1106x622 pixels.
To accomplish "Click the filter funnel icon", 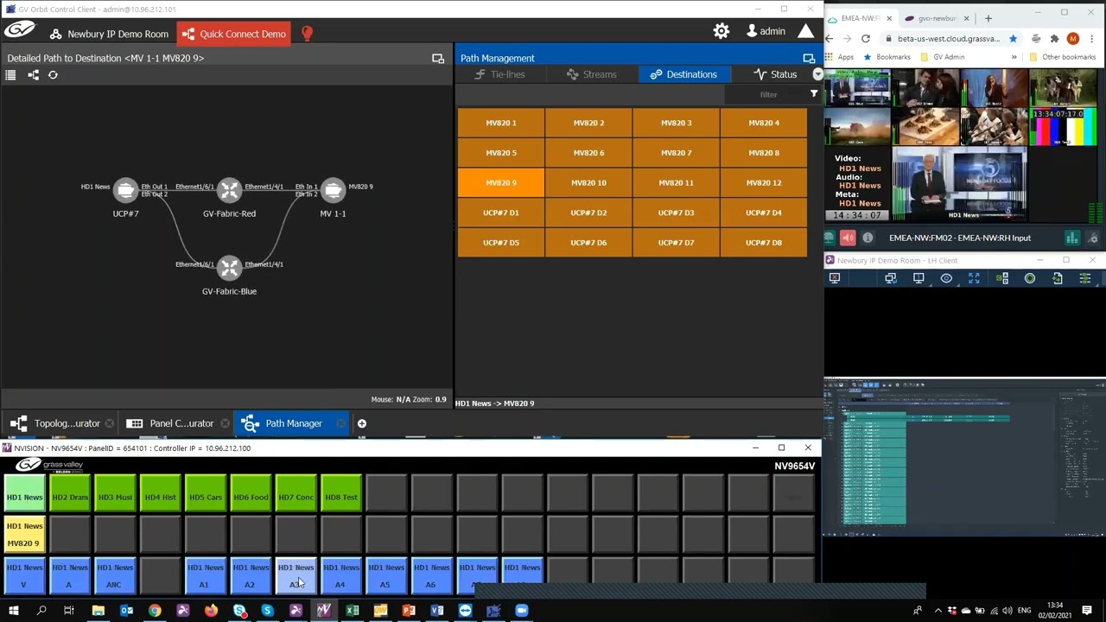I will pyautogui.click(x=814, y=94).
